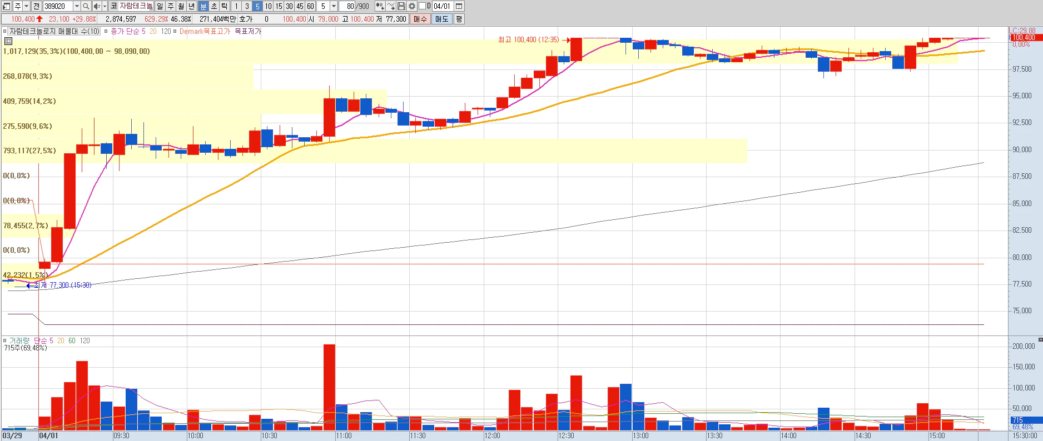1043x441 pixels.
Task: Select the 초 (second) chart period
Action: 214,6
